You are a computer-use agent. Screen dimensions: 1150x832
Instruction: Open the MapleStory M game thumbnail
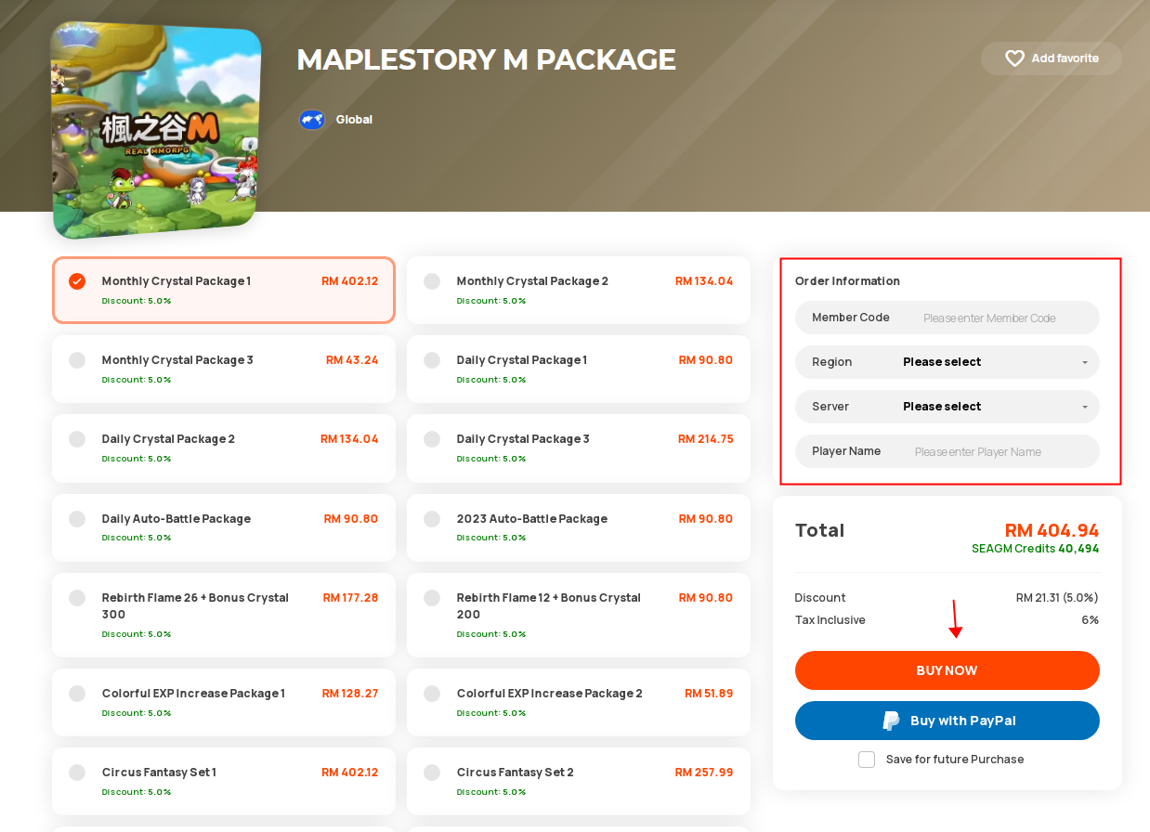pos(156,129)
